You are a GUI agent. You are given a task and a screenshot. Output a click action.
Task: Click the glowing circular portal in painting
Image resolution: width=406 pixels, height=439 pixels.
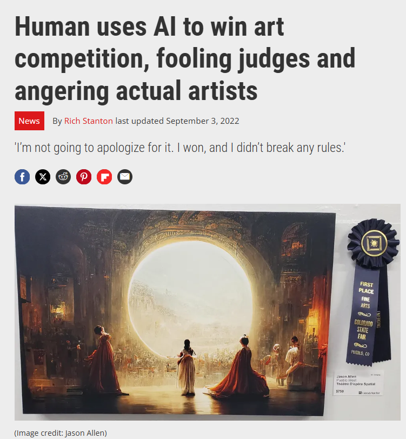(190, 301)
